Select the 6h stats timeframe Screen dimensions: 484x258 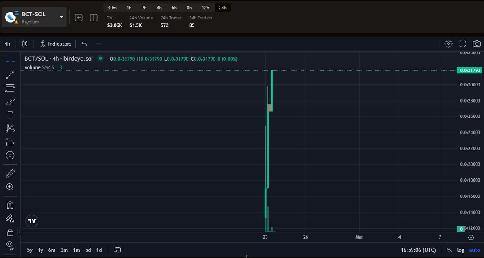(x=174, y=8)
